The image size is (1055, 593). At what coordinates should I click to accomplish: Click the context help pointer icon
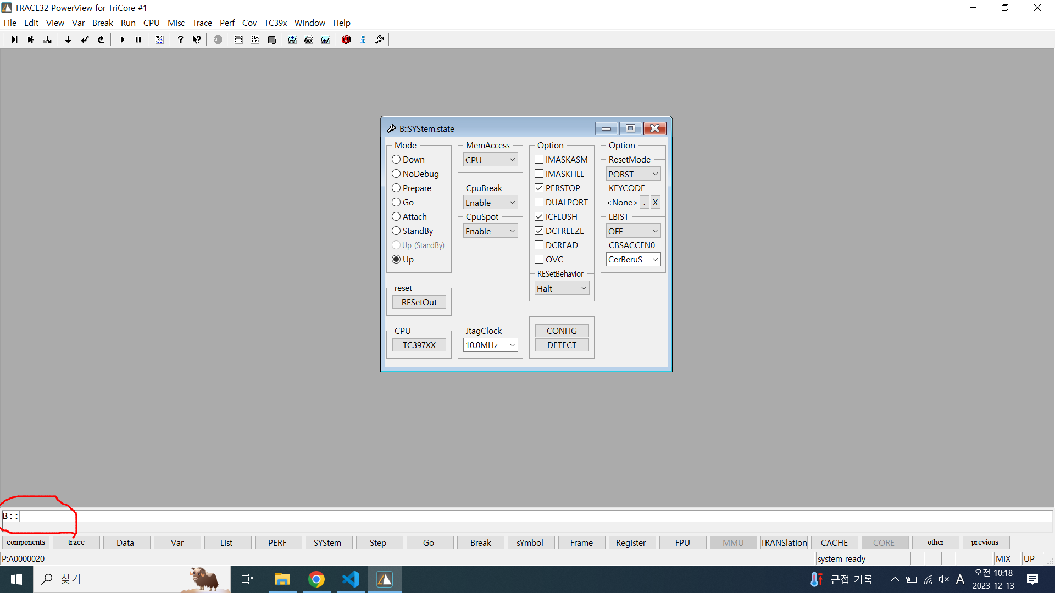click(x=196, y=40)
